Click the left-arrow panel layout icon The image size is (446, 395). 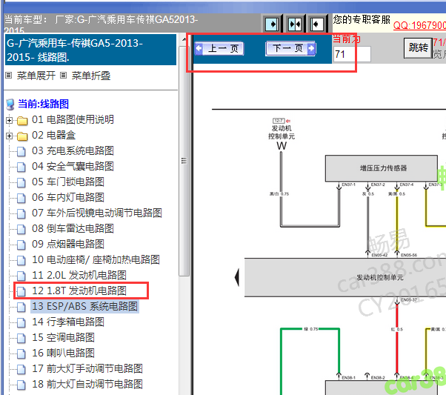click(316, 24)
